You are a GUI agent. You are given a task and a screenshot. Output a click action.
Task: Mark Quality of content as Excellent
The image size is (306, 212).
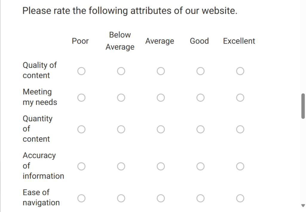click(240, 71)
